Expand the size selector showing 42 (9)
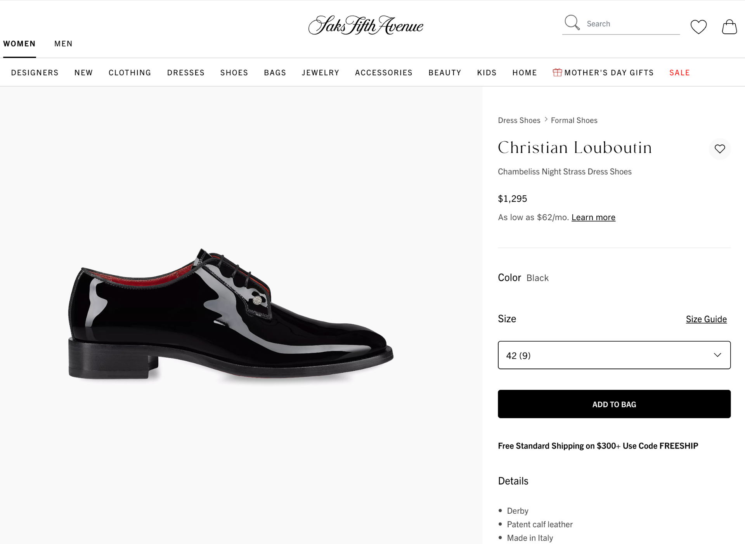The width and height of the screenshot is (745, 544). click(614, 355)
